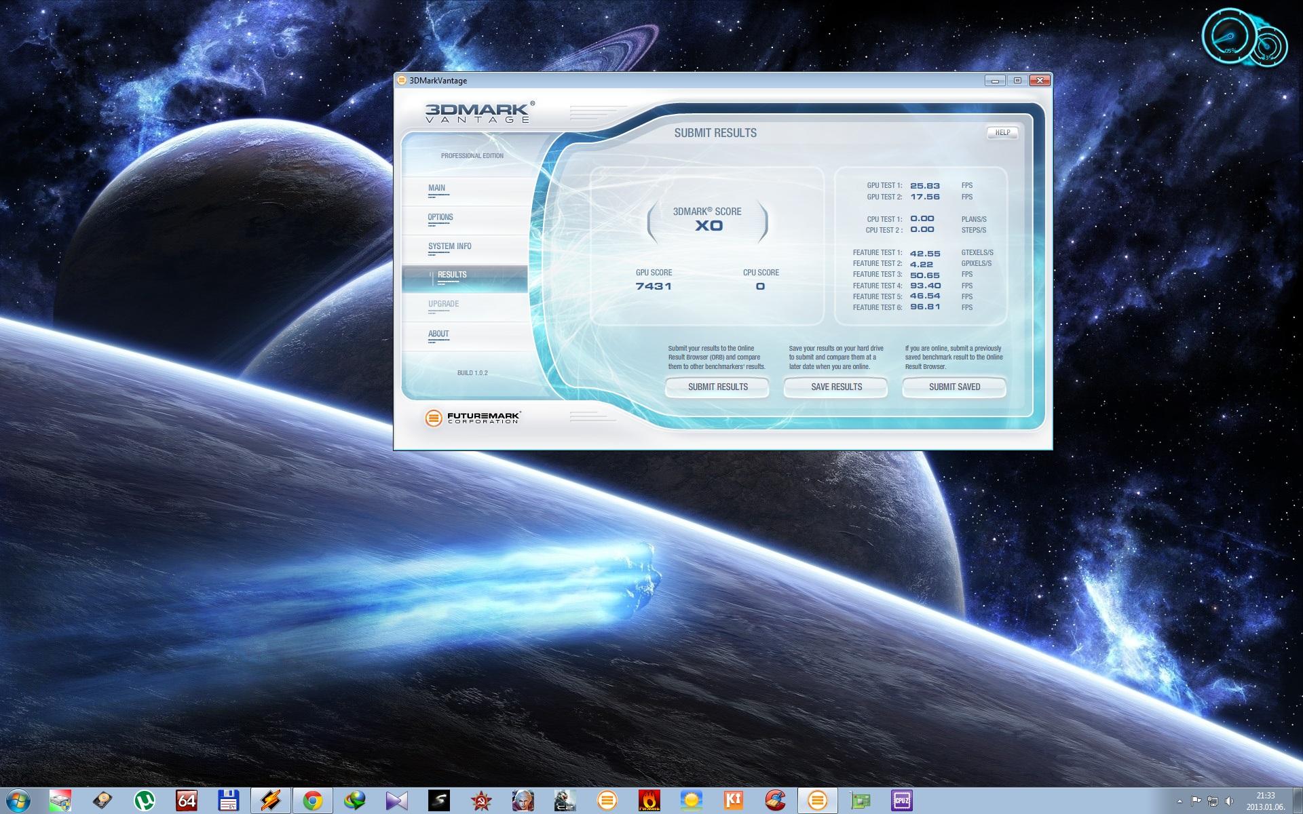The width and height of the screenshot is (1303, 814).
Task: Click FEATURE TEST 1 value 42.55
Action: [x=925, y=253]
